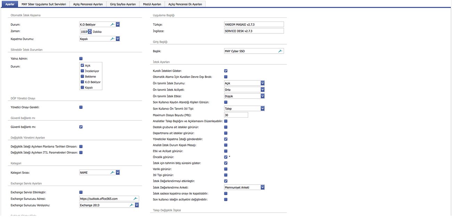Check Analistler Talep Başlığını ve Açıklamasını Düzenleyebilir

[x=226, y=121]
